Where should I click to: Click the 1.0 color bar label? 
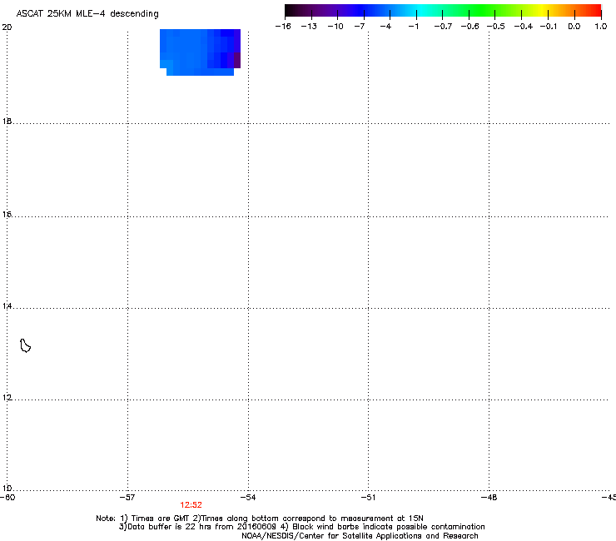click(x=601, y=27)
